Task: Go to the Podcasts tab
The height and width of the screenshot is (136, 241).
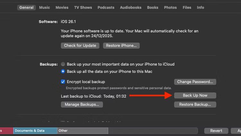Action: [x=106, y=7]
